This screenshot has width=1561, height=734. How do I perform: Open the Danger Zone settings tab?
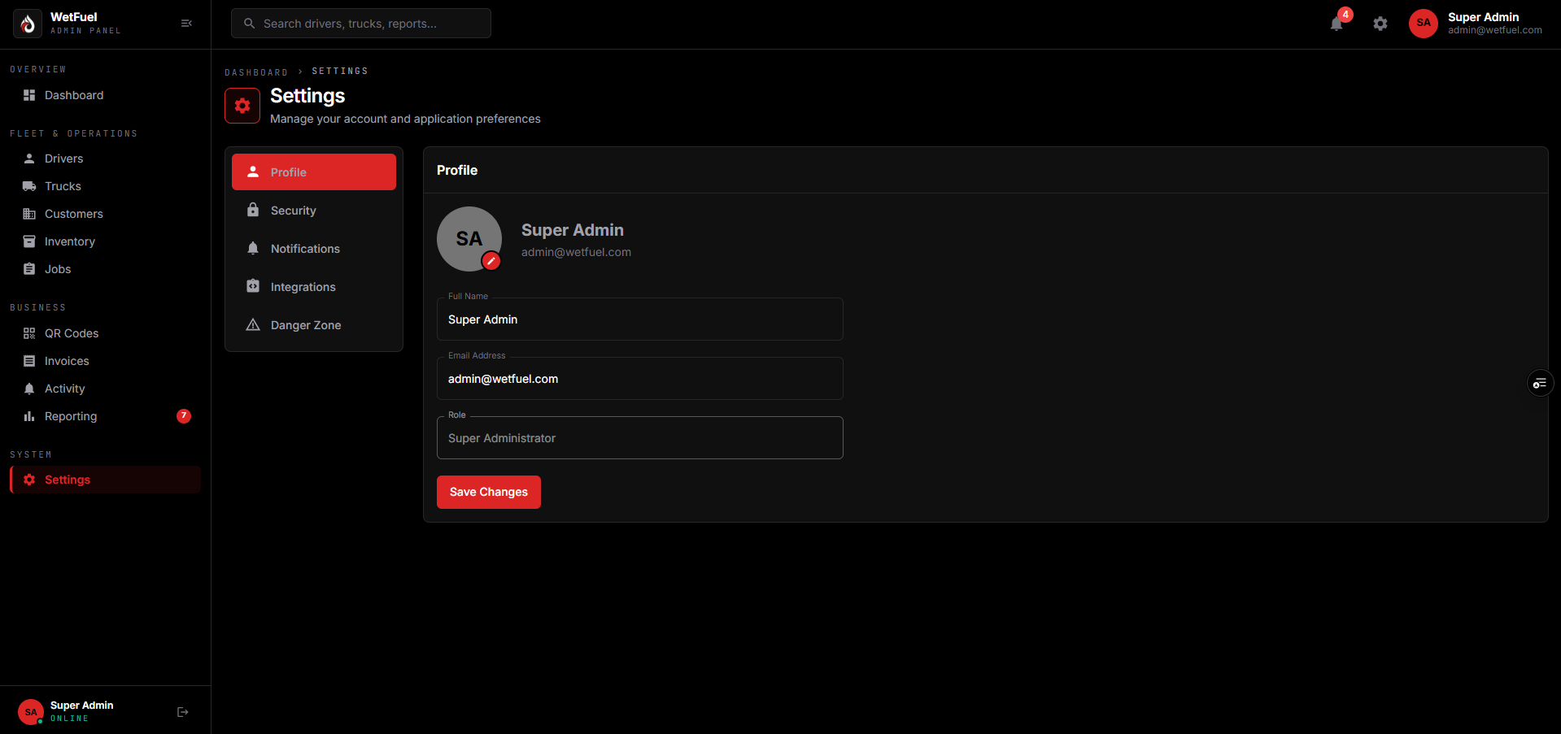pos(314,325)
